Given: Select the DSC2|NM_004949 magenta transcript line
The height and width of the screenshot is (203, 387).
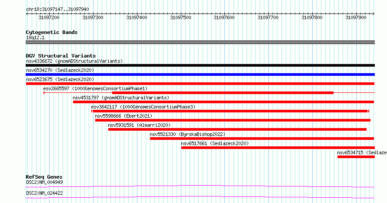Looking at the screenshot, I should (200, 186).
